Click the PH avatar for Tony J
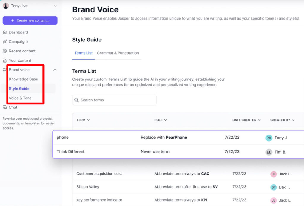This screenshot has width=304, height=206. click(x=269, y=138)
